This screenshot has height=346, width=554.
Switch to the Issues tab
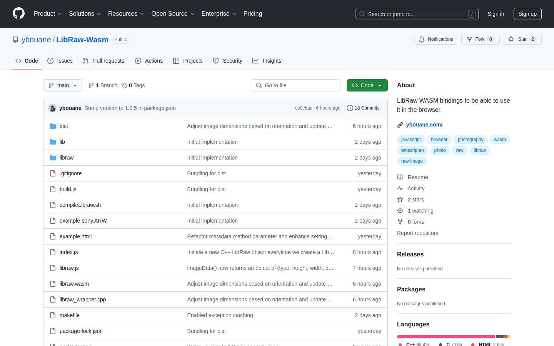[x=60, y=61]
